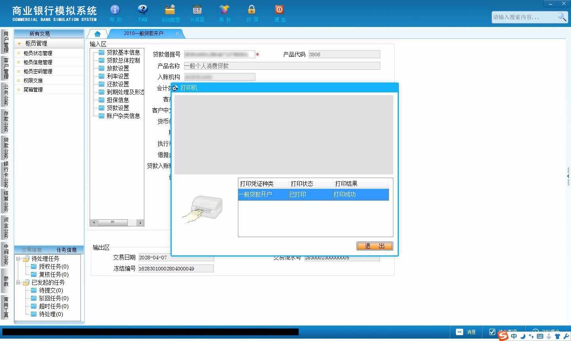Screen dimensions: 571x341
Task: Open the 银行卡业务 side tab
Action: pos(6,174)
